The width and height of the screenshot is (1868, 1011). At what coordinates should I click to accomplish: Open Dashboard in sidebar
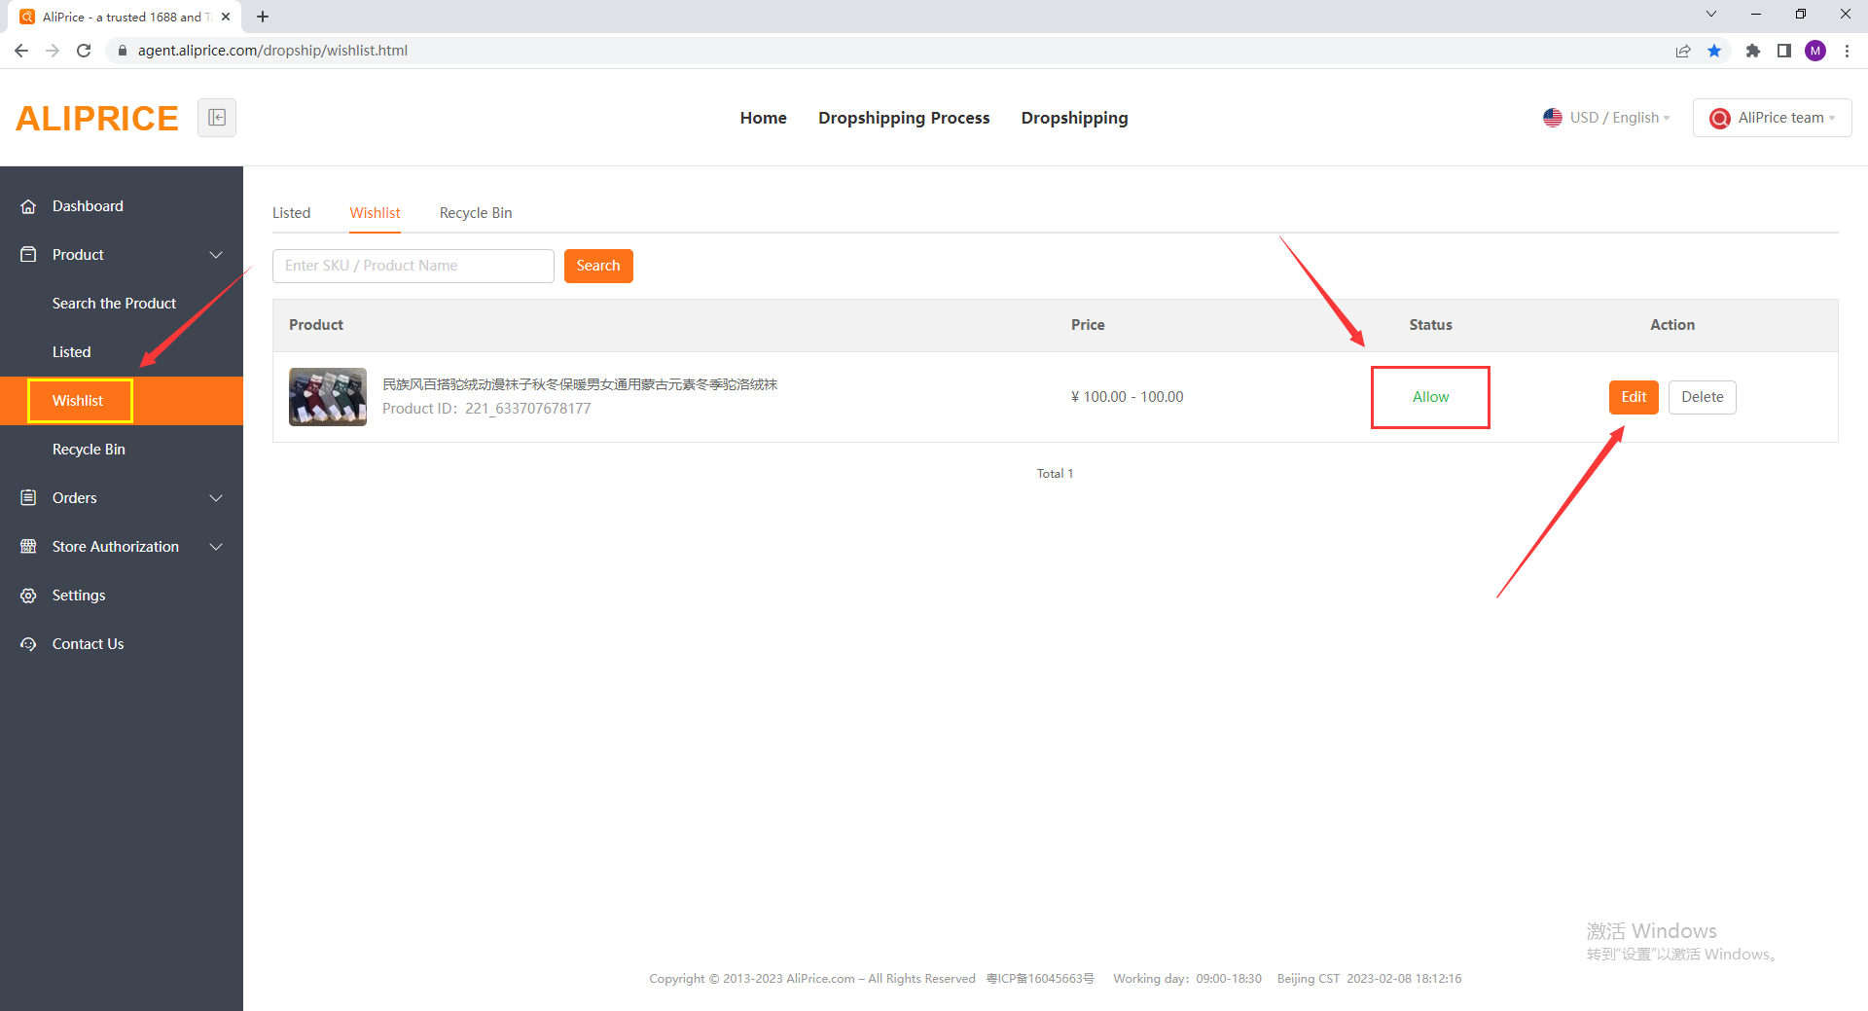(x=88, y=206)
